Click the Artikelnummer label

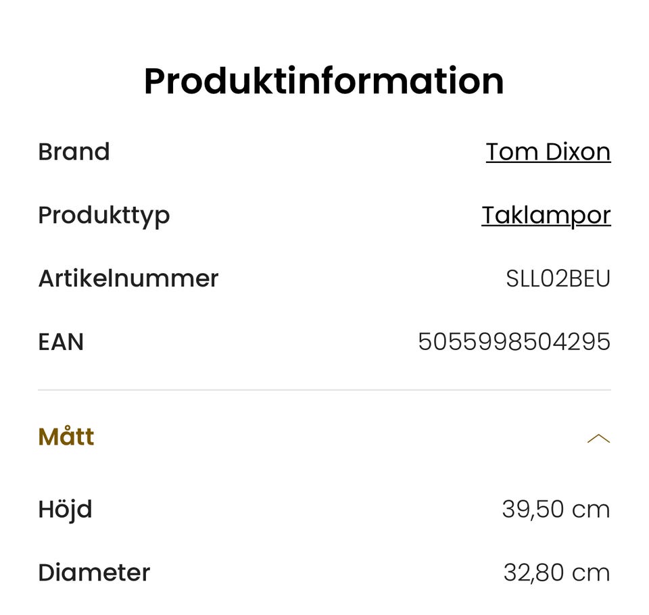click(128, 278)
